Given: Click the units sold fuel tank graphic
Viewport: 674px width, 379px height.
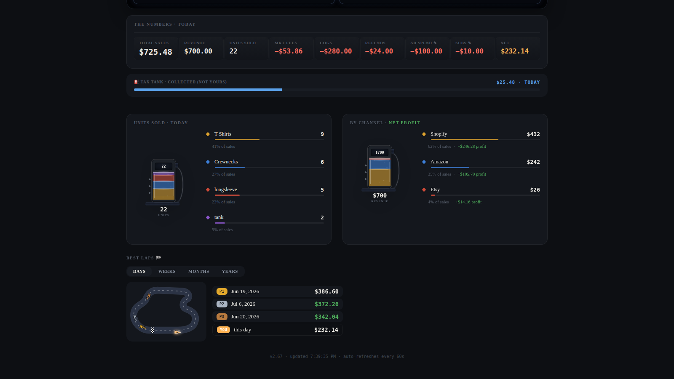Looking at the screenshot, I should (164, 182).
